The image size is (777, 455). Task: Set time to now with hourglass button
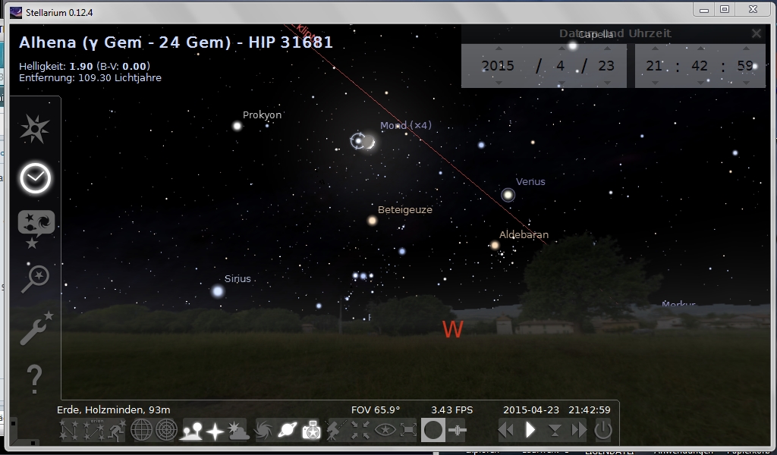[x=555, y=431]
